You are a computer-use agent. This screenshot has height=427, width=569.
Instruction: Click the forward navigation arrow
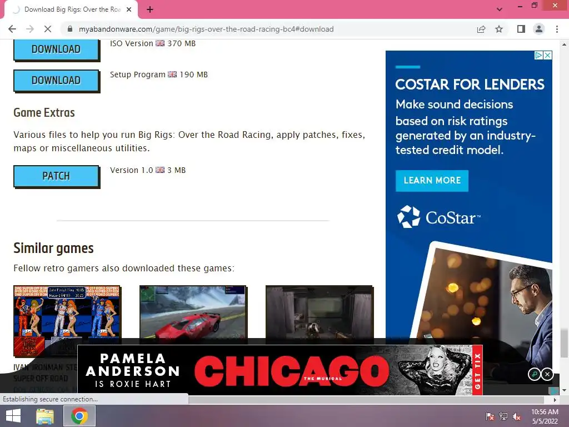[x=30, y=29]
